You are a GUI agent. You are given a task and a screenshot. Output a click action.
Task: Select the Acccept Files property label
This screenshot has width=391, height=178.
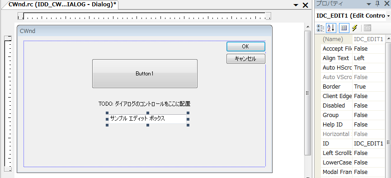pos(337,49)
